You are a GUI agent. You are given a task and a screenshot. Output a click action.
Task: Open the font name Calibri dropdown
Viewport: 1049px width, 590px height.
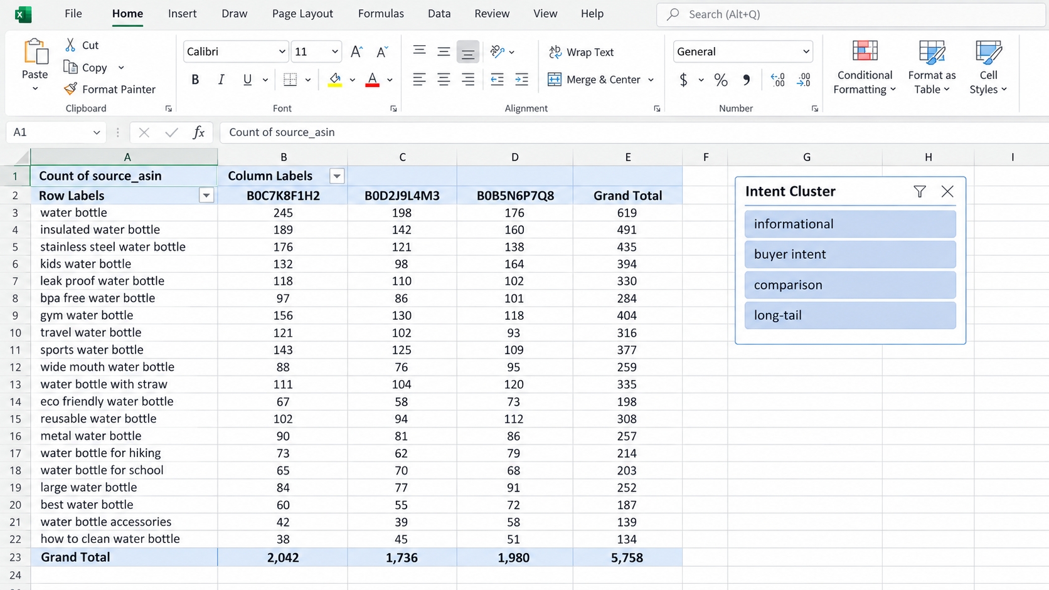click(x=282, y=51)
